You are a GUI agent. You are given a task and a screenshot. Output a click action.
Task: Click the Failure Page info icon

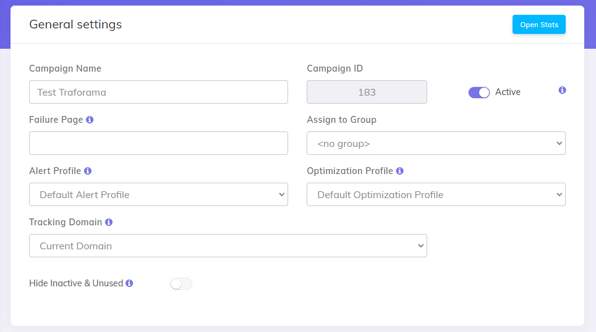[x=90, y=120]
